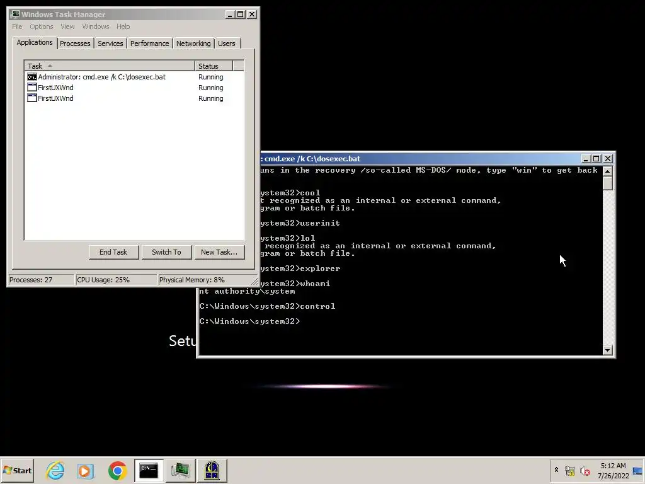Switch to the Users tab

click(227, 43)
